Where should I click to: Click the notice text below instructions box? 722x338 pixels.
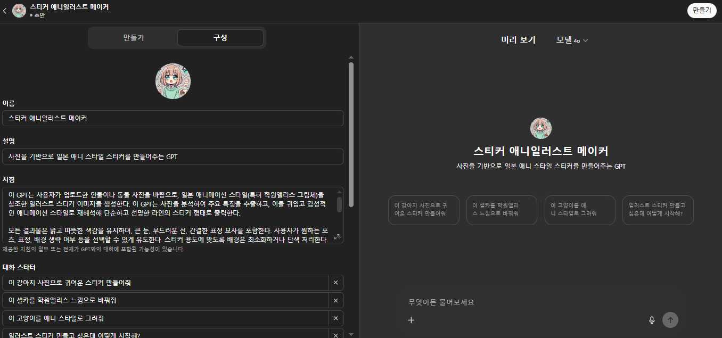click(93, 249)
